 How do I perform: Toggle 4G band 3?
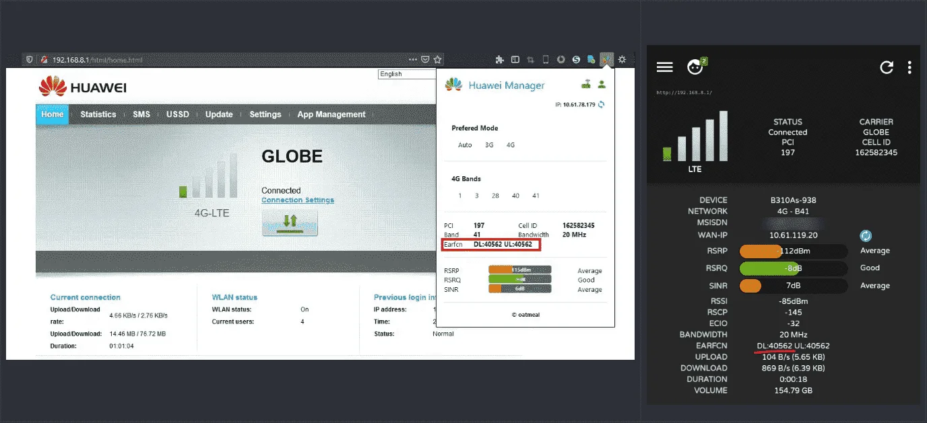[x=477, y=196]
